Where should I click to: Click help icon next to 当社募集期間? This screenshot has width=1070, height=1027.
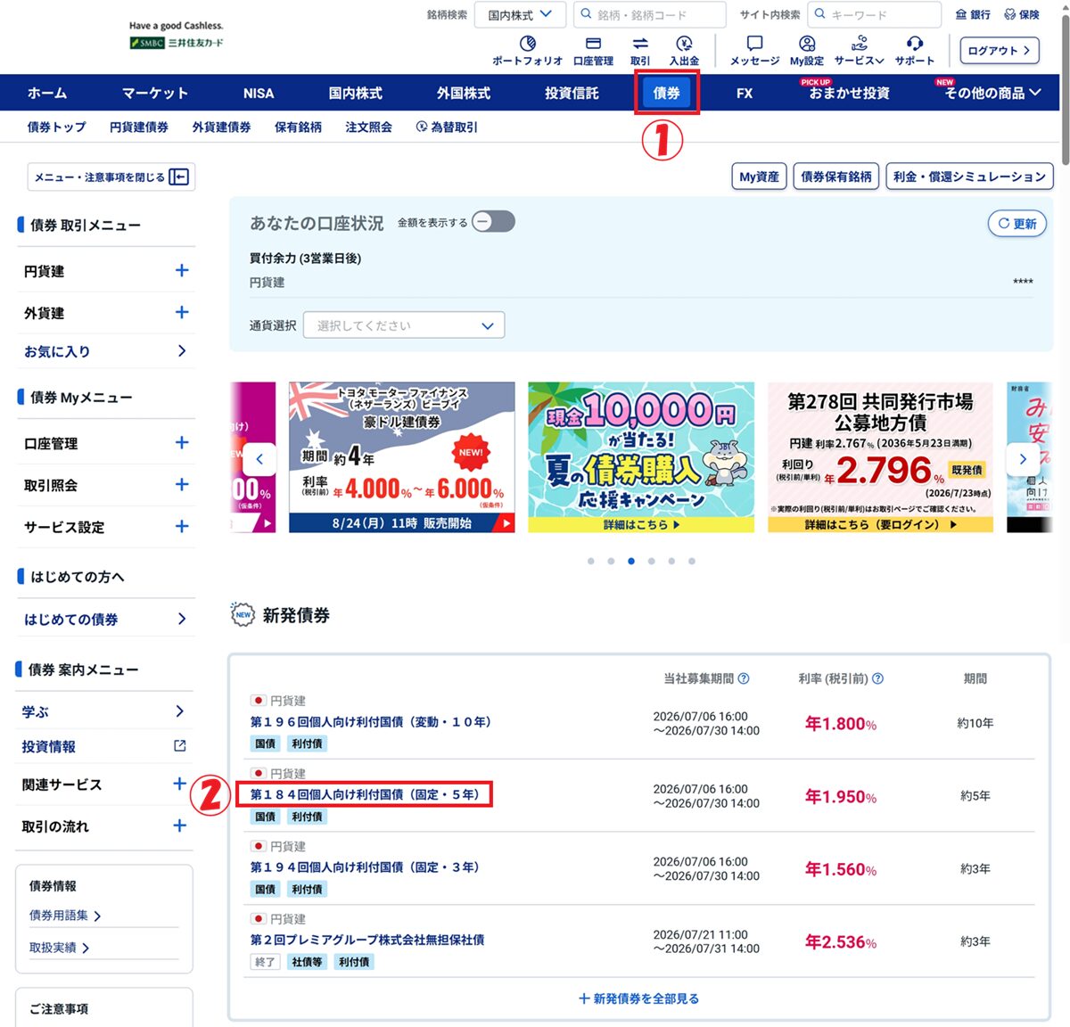point(744,678)
